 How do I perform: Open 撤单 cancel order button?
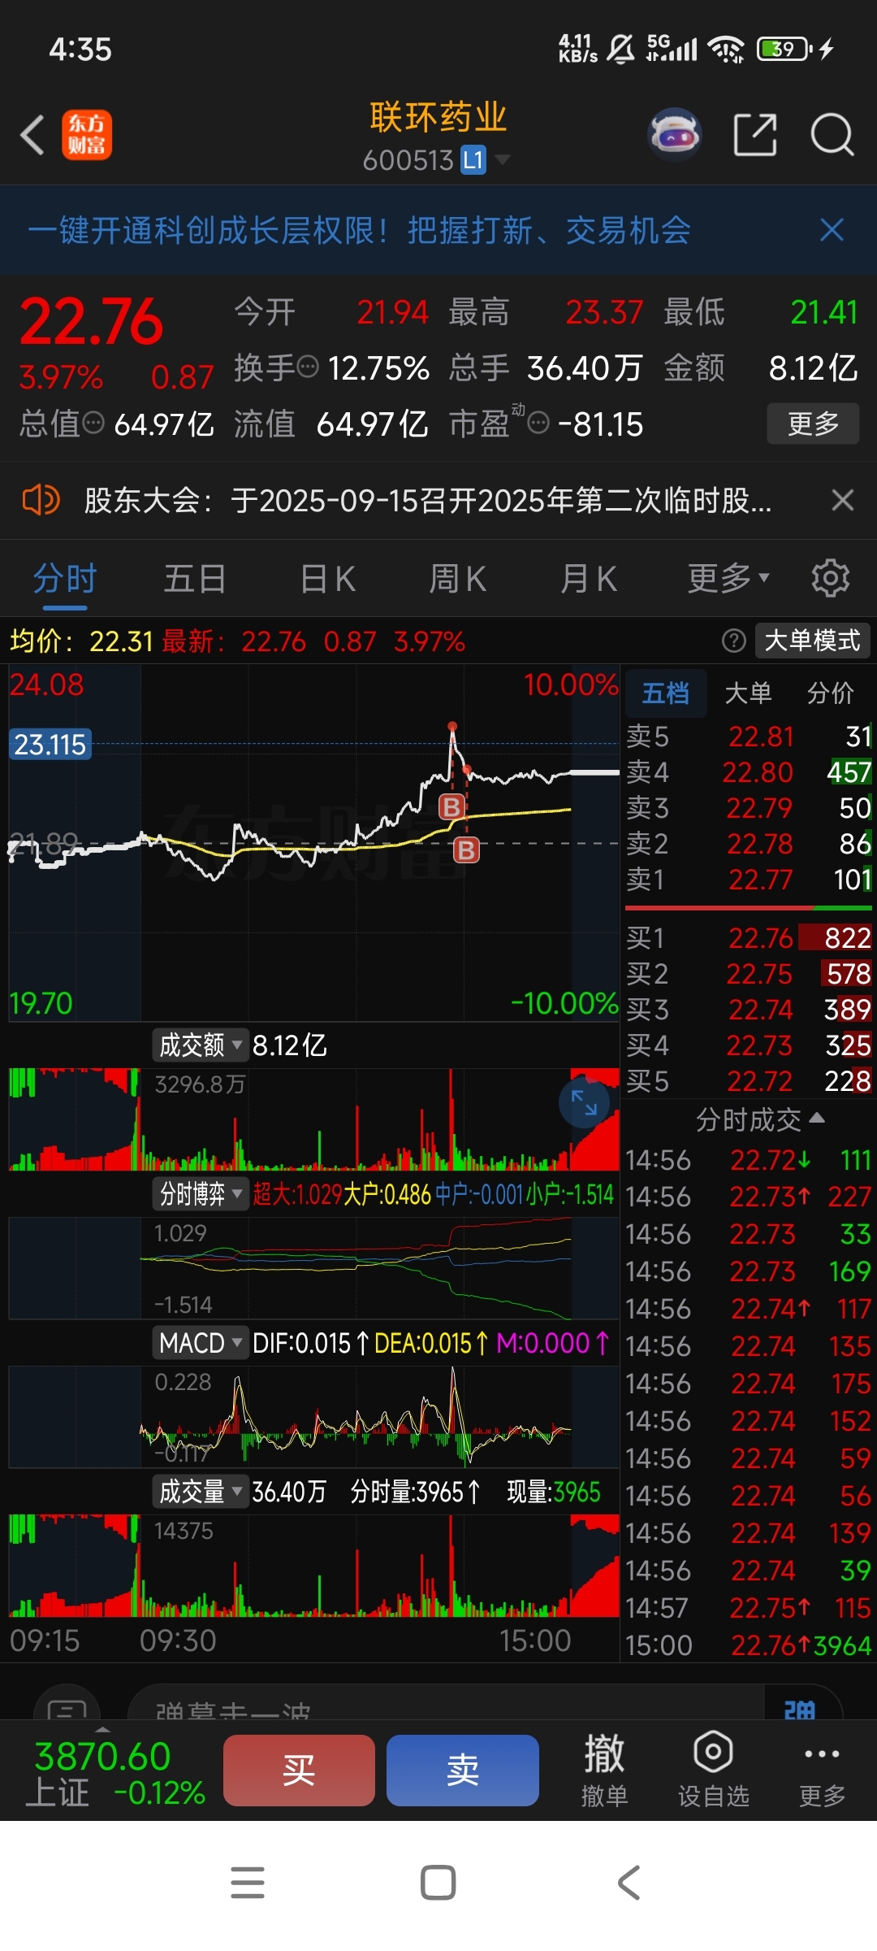click(x=604, y=1769)
